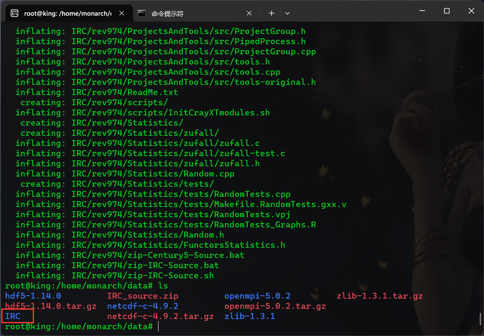Click the src/tools.cpp inflating line
The height and width of the screenshot is (336, 484).
pyautogui.click(x=148, y=72)
